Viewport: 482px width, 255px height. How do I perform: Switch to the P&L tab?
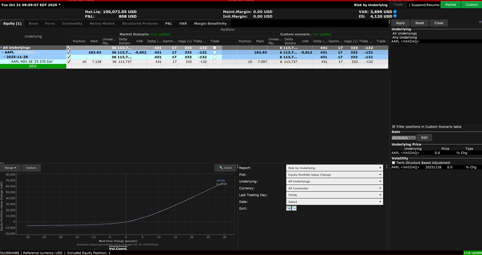[168, 24]
